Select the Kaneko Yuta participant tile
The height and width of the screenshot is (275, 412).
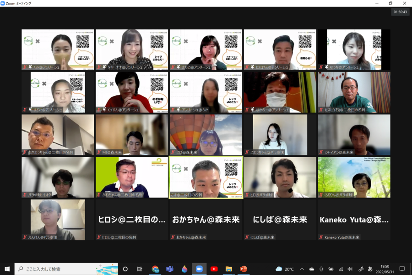(354, 220)
